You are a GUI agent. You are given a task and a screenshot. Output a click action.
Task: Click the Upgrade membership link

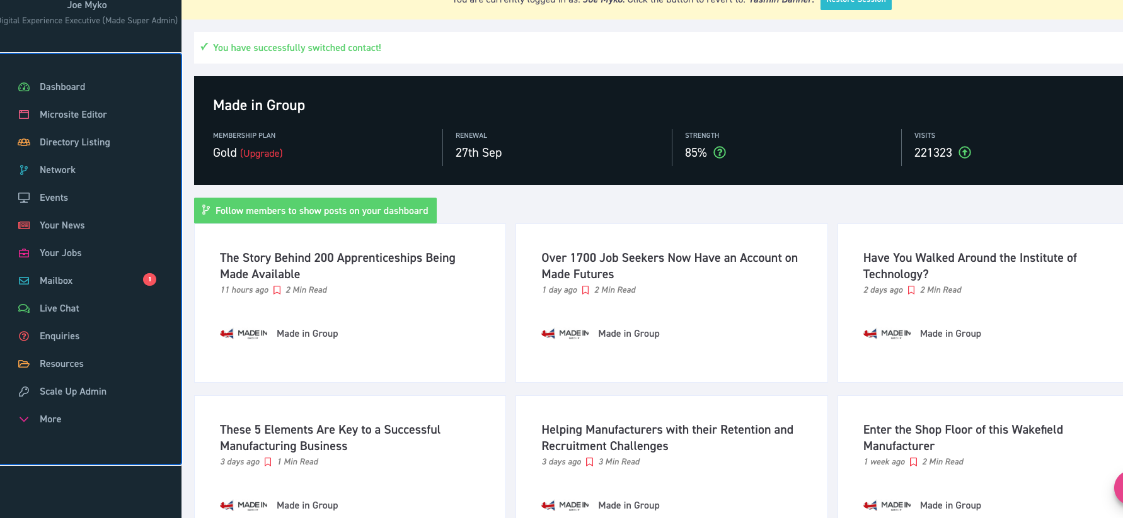[x=262, y=154]
